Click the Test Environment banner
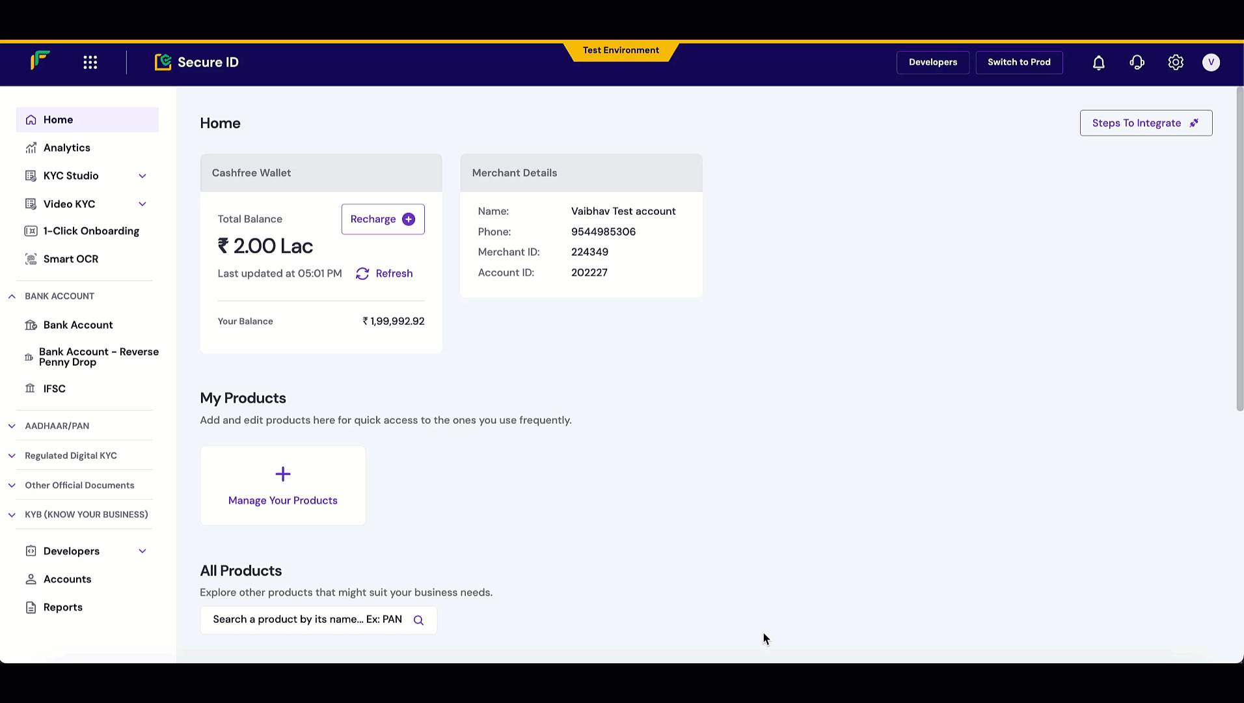Screen dimensions: 1244x703 click(x=621, y=51)
